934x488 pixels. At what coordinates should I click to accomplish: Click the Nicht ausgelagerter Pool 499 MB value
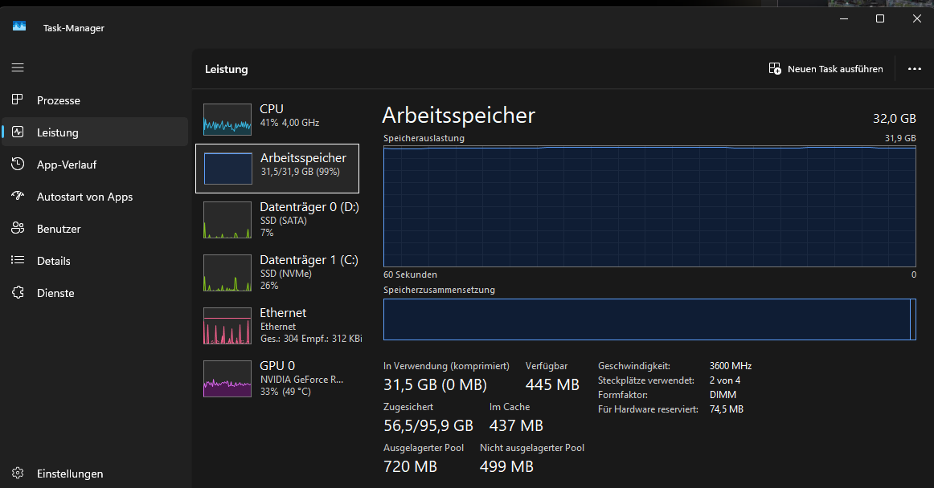click(x=506, y=466)
